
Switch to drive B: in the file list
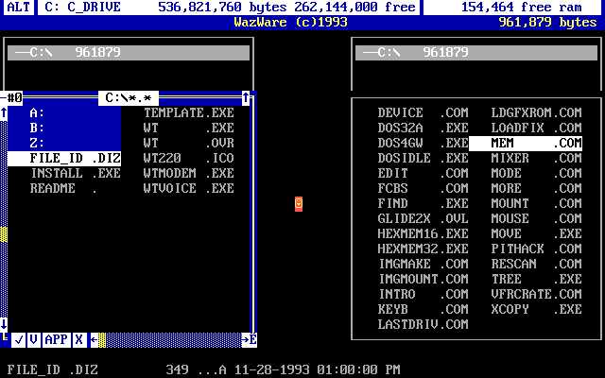click(x=38, y=128)
